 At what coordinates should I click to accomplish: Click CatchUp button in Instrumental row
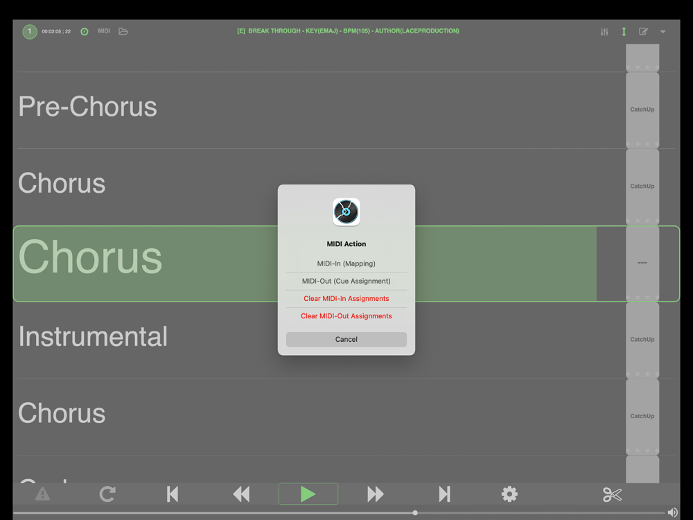[x=642, y=340]
